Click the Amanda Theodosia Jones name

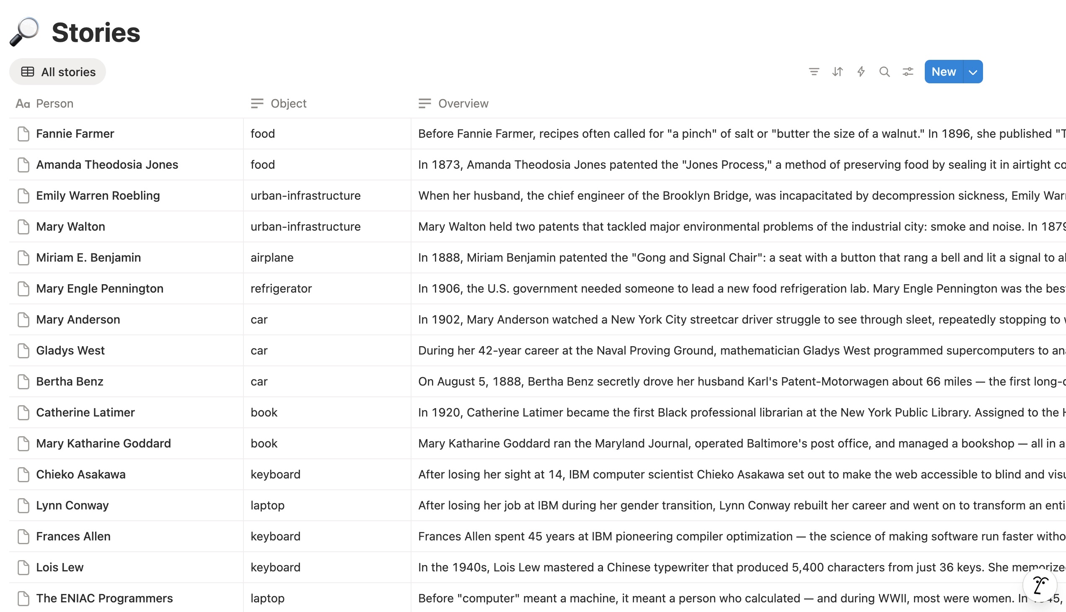[107, 165]
